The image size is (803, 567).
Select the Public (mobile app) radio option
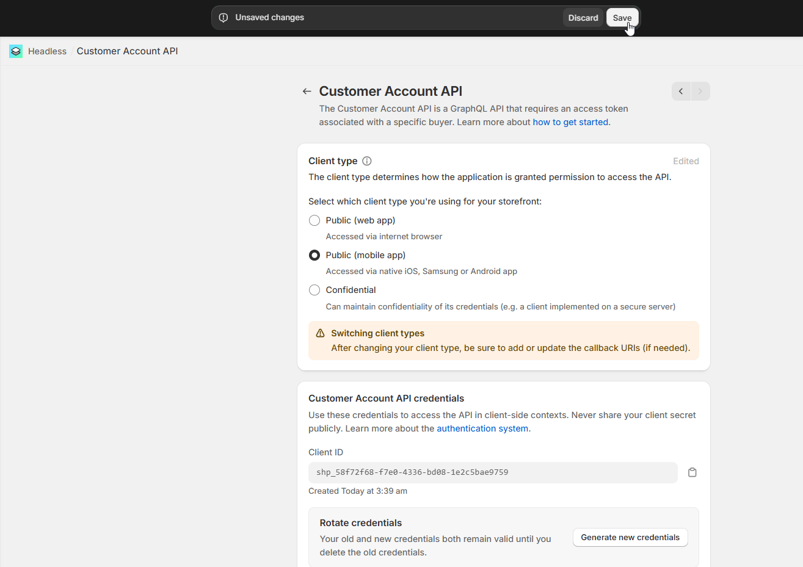tap(314, 255)
